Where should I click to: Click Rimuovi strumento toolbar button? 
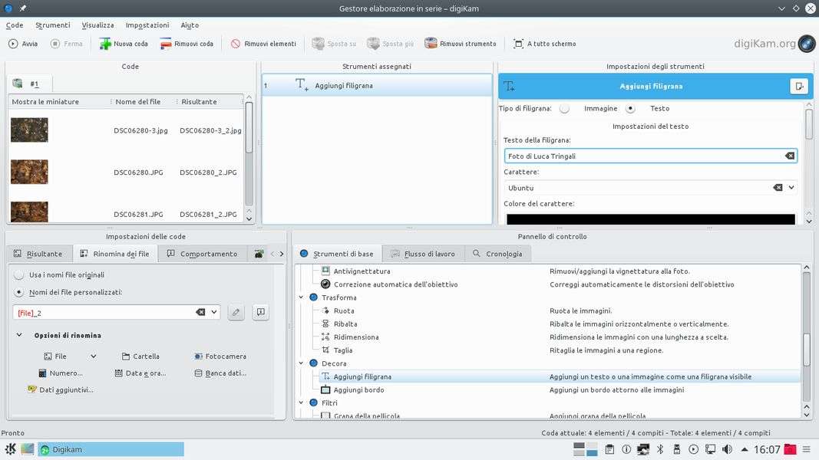pyautogui.click(x=461, y=44)
